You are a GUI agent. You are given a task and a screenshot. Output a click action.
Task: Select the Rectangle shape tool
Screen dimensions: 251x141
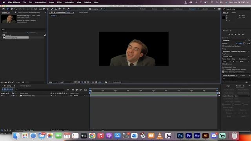tap(40, 9)
